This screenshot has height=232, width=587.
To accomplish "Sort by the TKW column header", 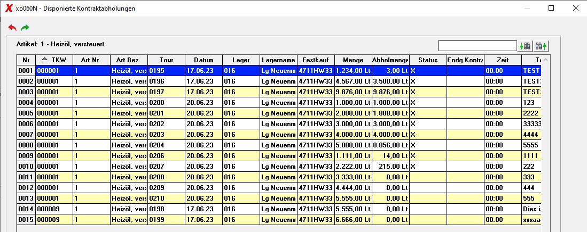I will click(54, 60).
